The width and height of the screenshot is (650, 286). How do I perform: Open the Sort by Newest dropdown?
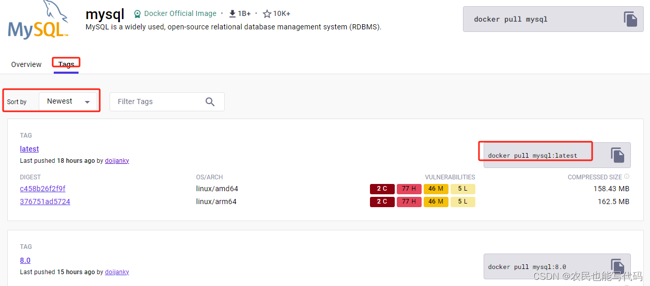click(68, 102)
